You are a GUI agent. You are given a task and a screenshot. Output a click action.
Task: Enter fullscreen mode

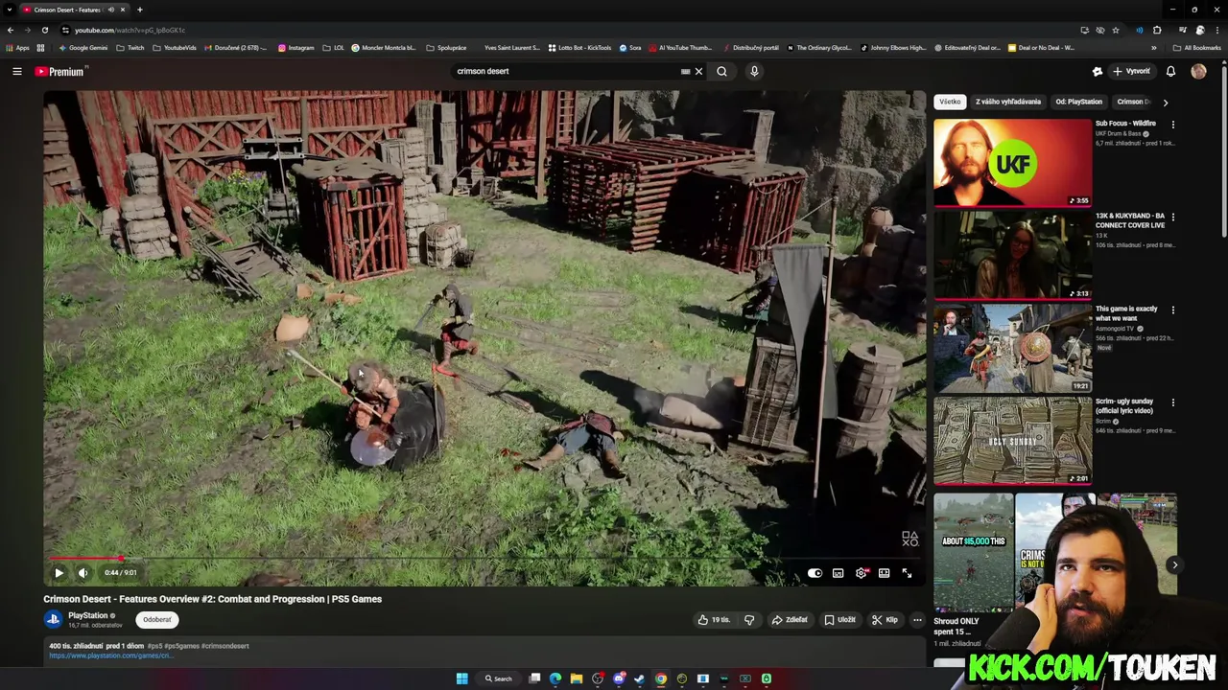[907, 573]
